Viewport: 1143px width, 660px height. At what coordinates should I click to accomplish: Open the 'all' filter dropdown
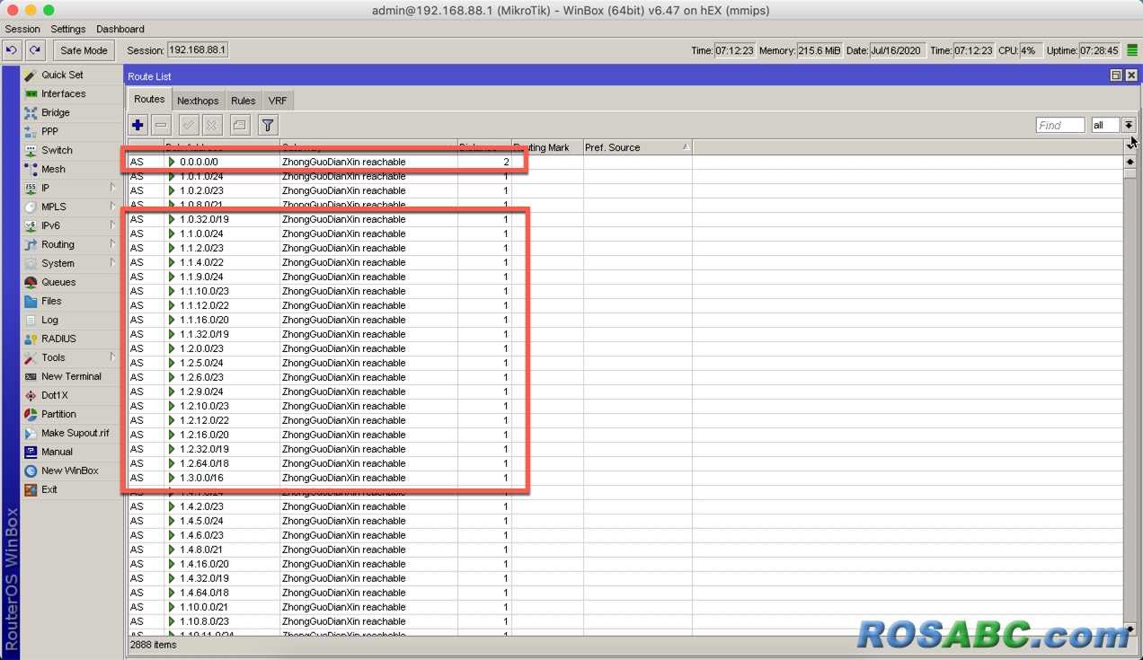point(1129,126)
